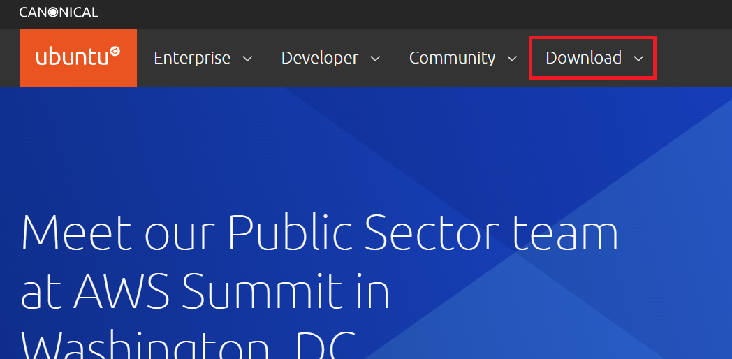
Task: Open the Developer menu
Action: 320,58
